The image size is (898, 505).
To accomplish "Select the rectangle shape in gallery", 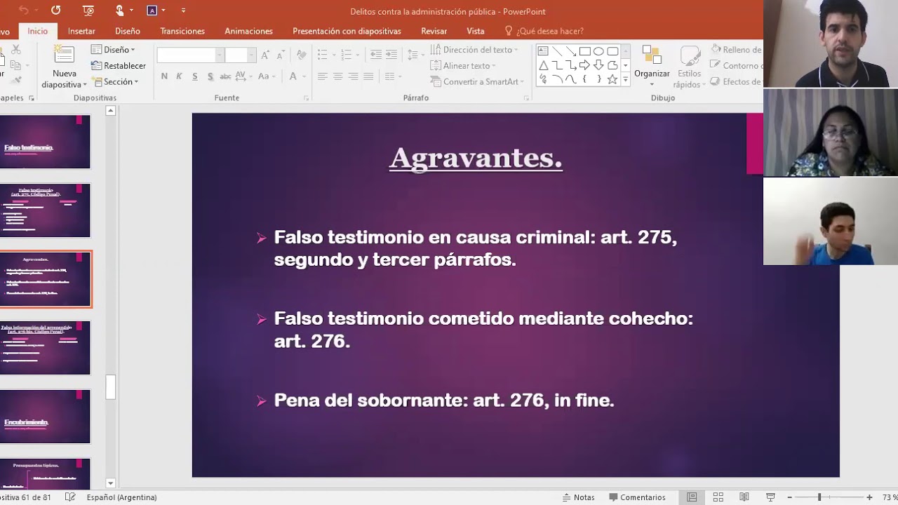I will coord(584,51).
